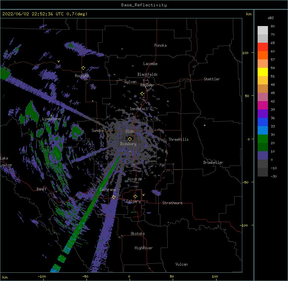
Task: Pick the violet 36-39 dBZ legend swatch
Action: pos(263,113)
